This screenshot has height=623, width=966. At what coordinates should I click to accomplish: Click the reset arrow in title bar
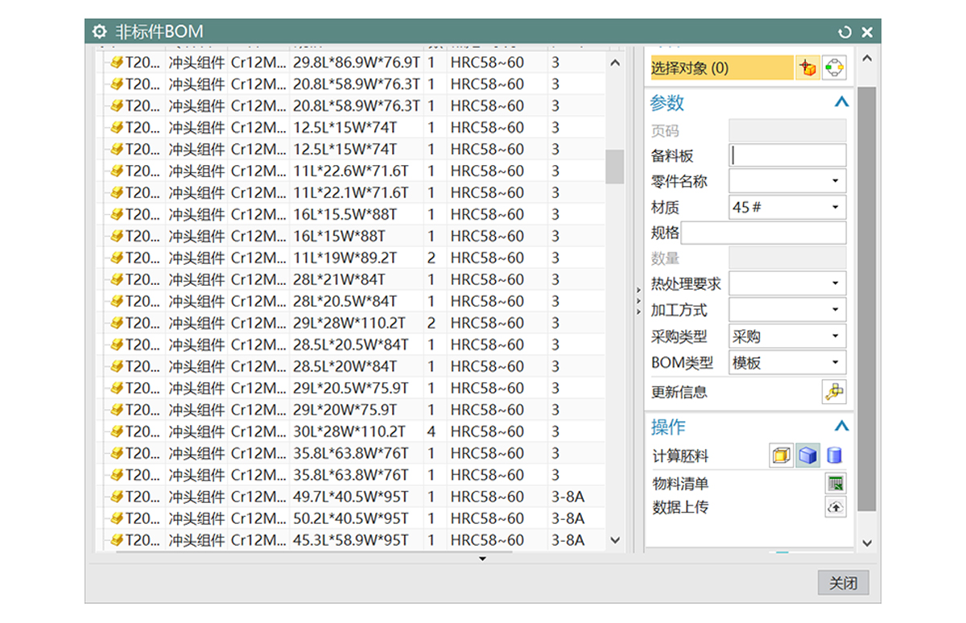[844, 32]
